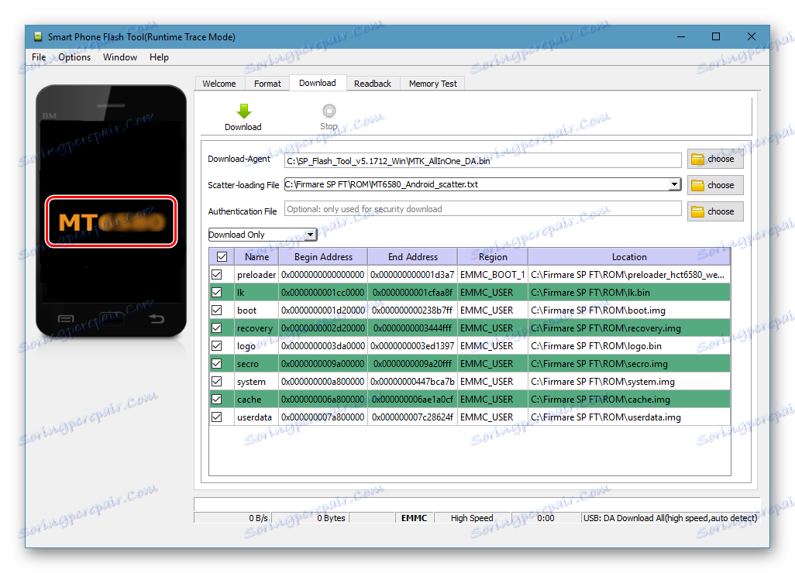This screenshot has width=795, height=573.
Task: Open the Memory Test tab
Action: point(432,84)
